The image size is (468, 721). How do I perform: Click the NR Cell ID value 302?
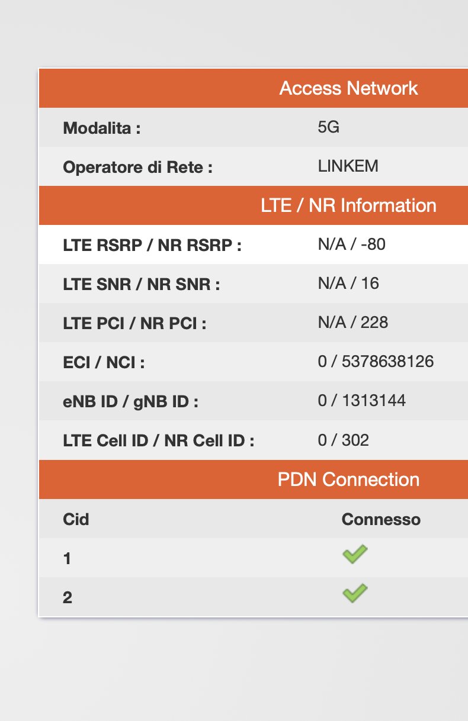(355, 440)
